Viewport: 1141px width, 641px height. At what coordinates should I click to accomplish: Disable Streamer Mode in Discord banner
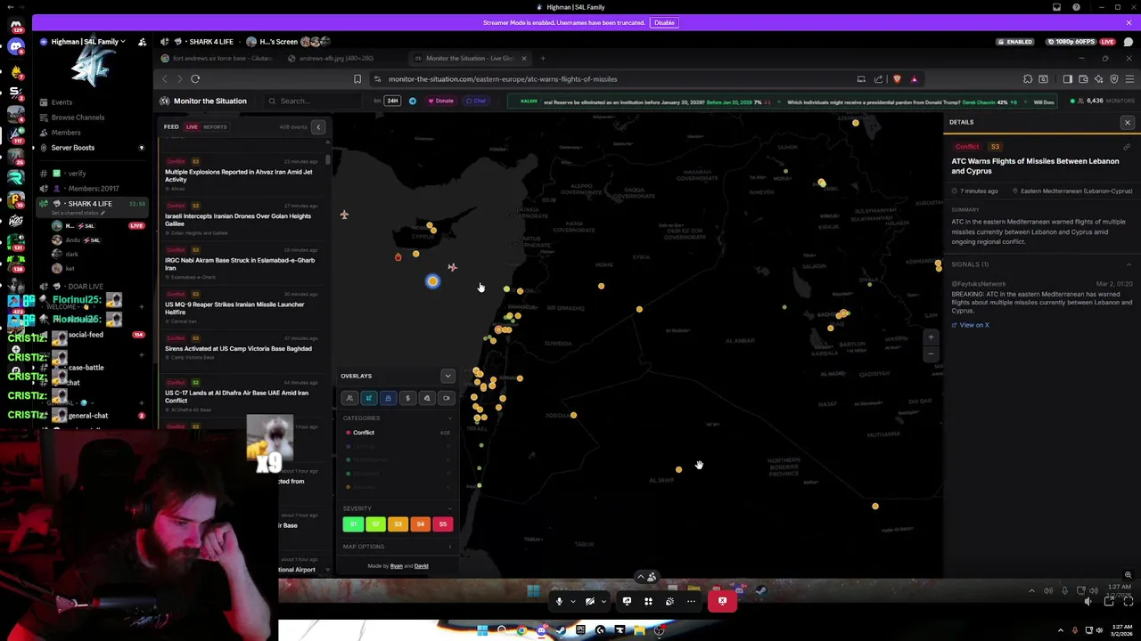(x=664, y=22)
